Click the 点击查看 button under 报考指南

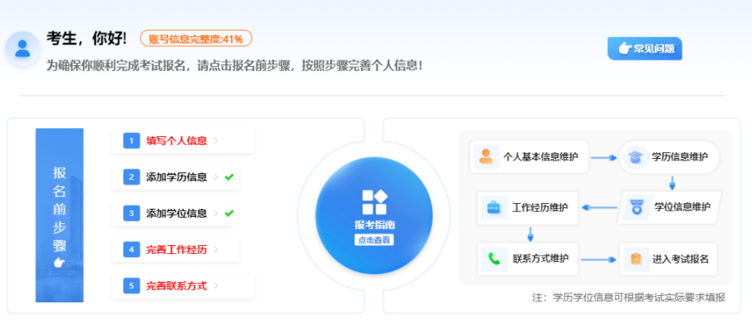point(374,240)
